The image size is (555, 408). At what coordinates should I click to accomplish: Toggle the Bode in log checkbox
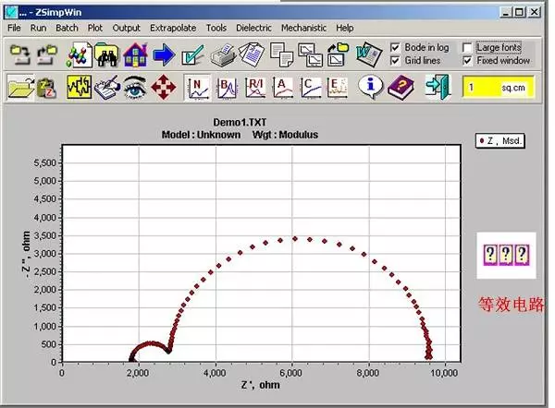pos(395,47)
